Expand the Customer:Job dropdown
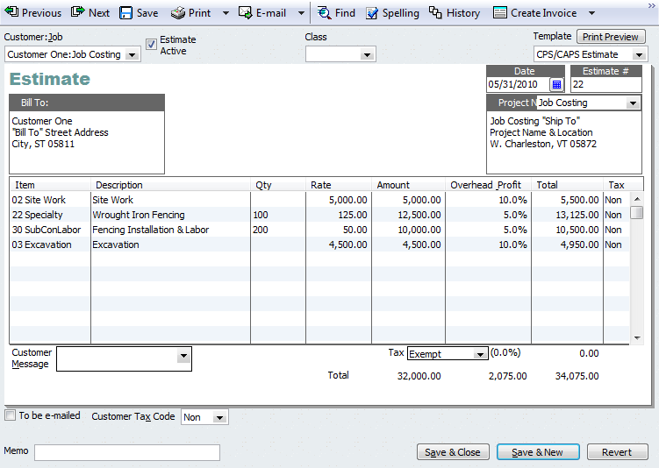 pyautogui.click(x=132, y=55)
